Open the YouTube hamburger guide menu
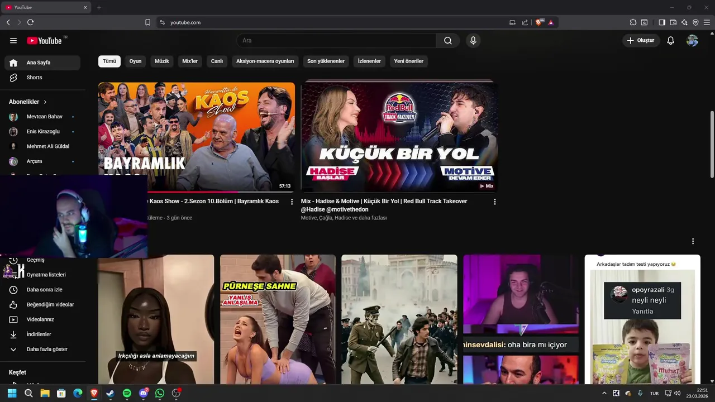 [13, 40]
